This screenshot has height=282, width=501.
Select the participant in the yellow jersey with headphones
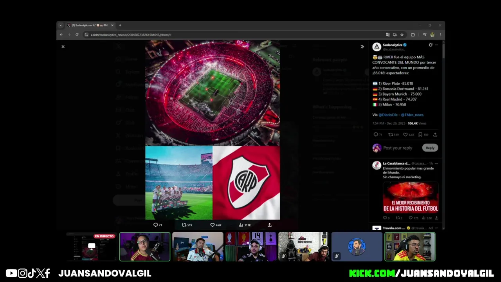pos(410,247)
